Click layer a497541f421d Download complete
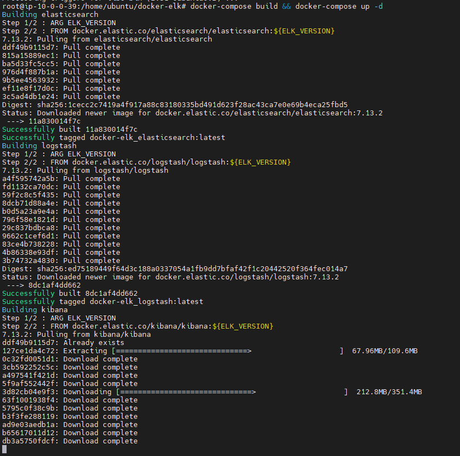 tap(70, 376)
